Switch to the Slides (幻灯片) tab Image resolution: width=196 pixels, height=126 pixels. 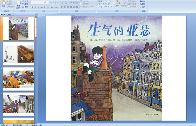pyautogui.click(x=3, y=15)
